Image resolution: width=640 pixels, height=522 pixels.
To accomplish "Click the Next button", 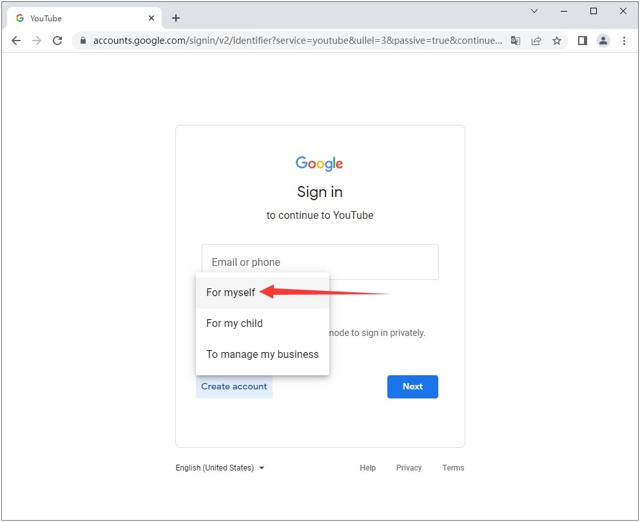I will pos(412,386).
